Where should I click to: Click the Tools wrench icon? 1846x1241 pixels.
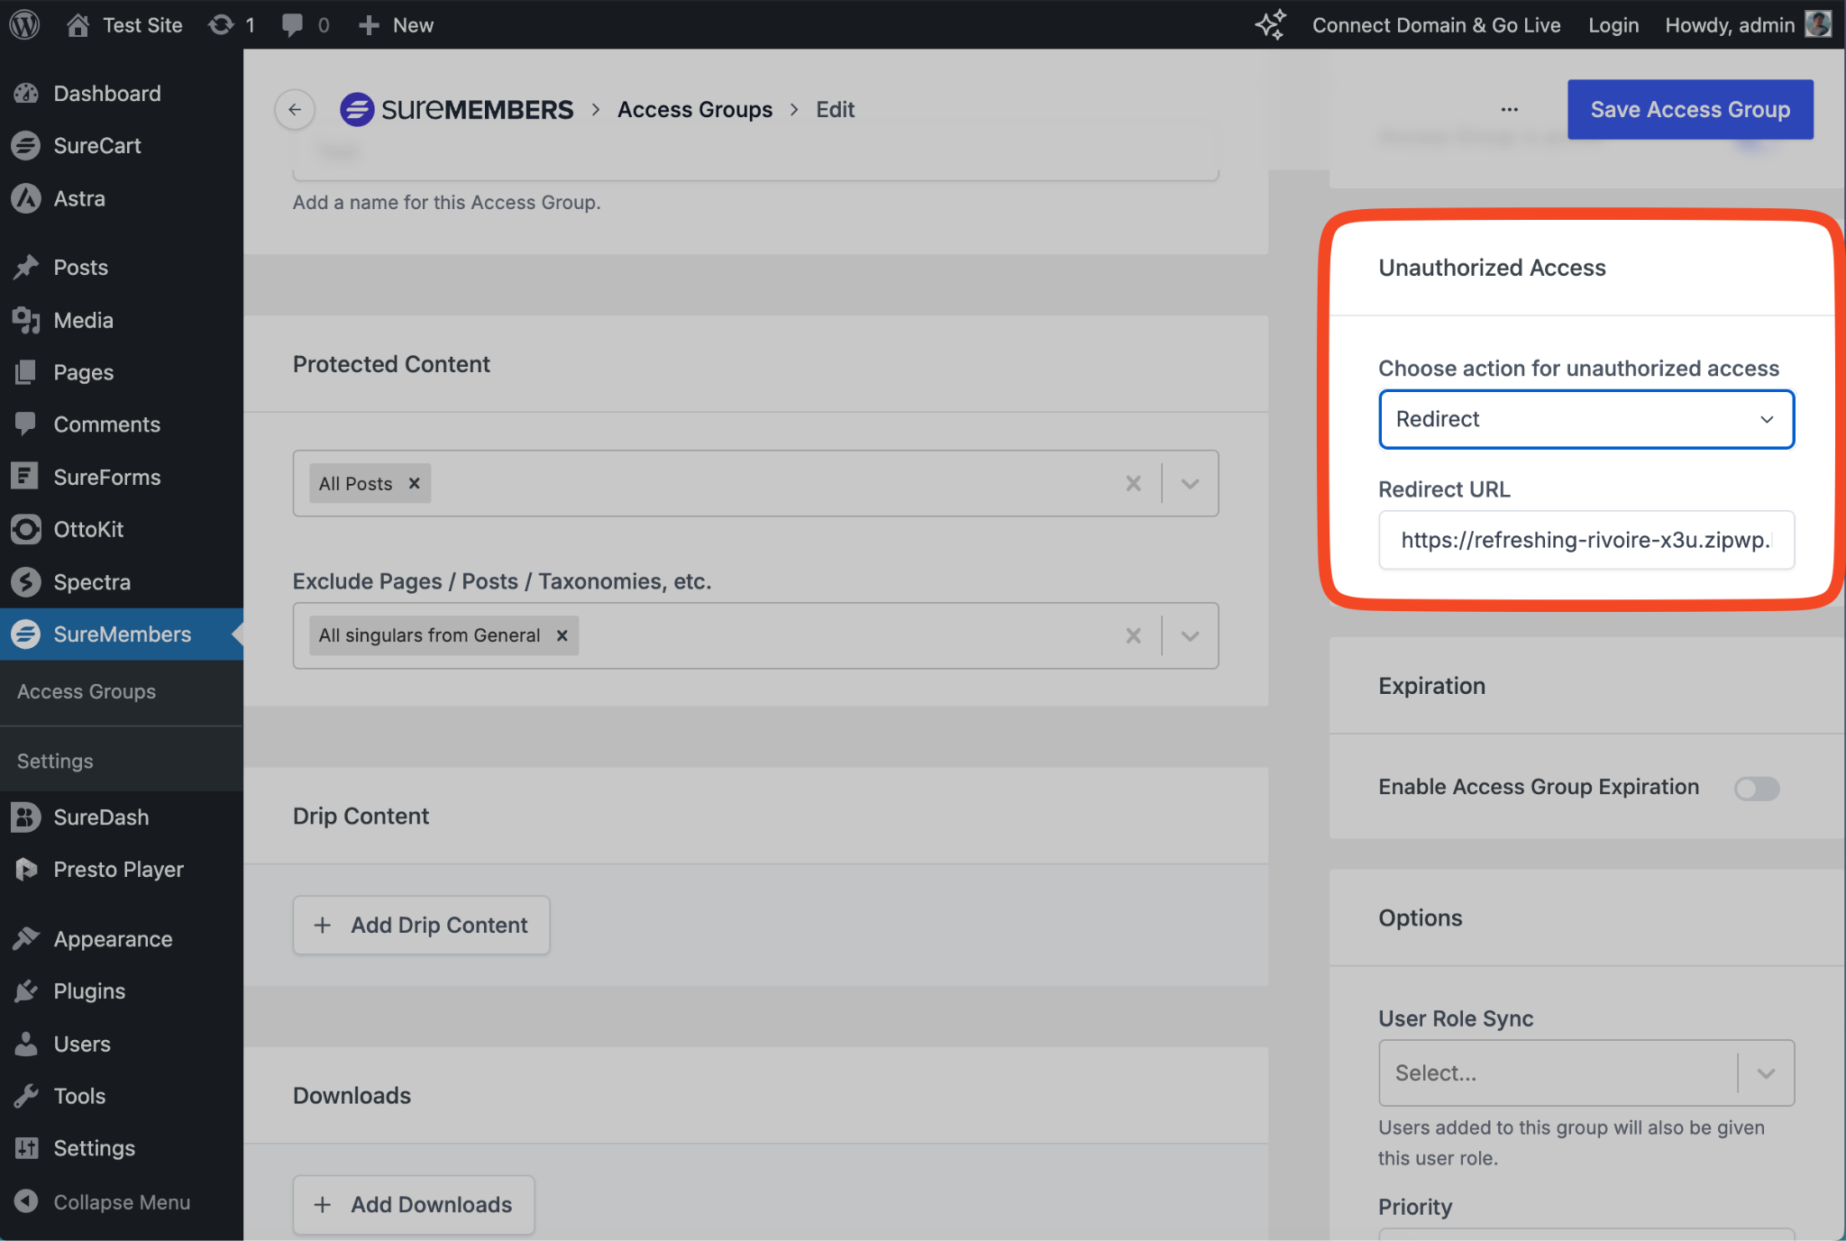pos(25,1096)
